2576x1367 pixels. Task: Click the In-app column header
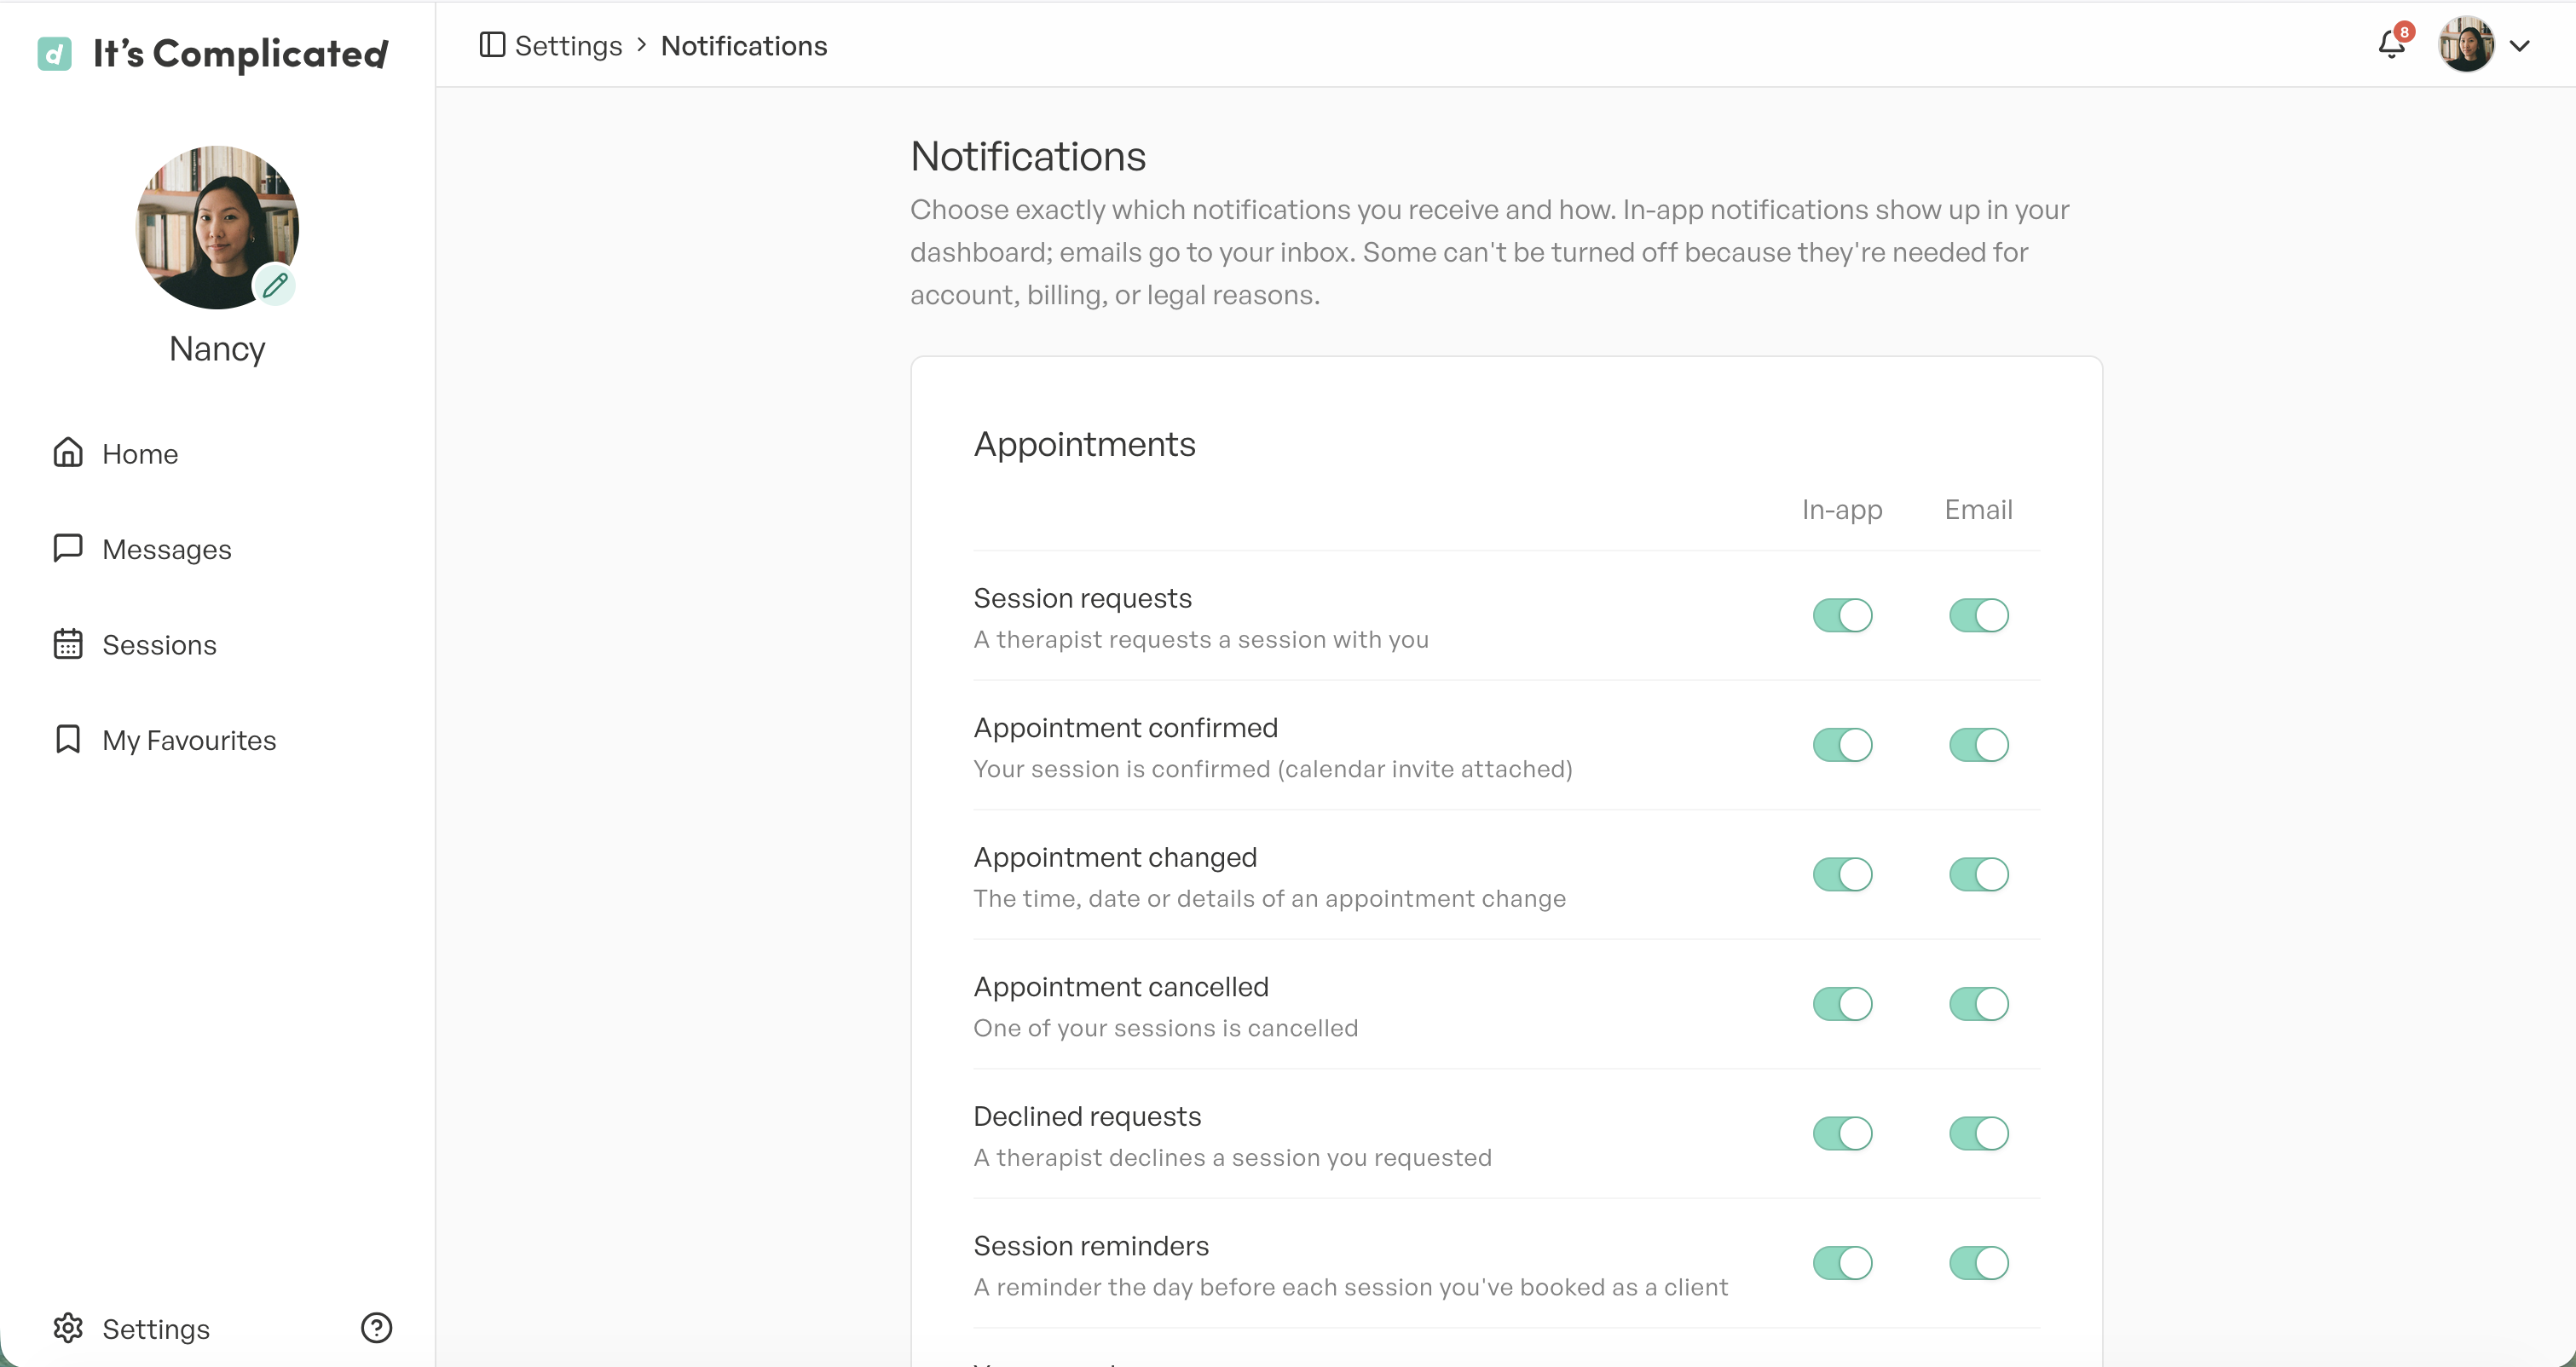1842,510
